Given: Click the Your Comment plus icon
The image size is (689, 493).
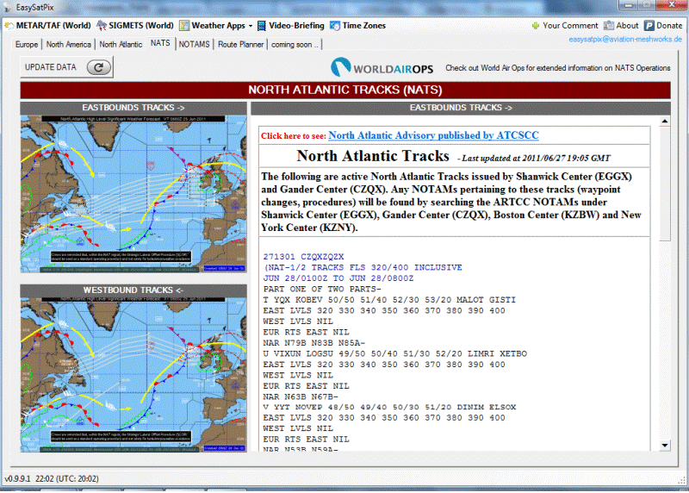Looking at the screenshot, I should pos(535,26).
